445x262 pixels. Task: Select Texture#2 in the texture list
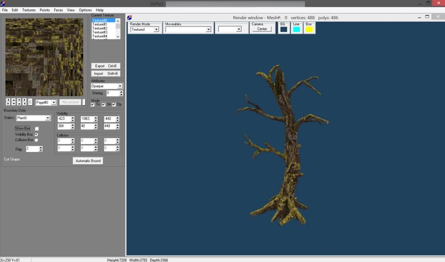click(103, 28)
